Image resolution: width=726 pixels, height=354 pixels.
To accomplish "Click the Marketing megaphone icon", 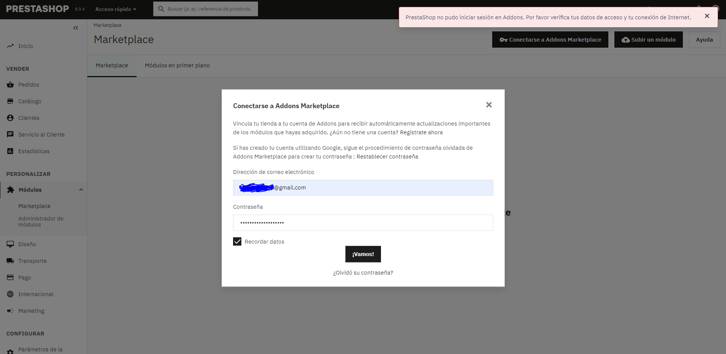I will pos(10,311).
